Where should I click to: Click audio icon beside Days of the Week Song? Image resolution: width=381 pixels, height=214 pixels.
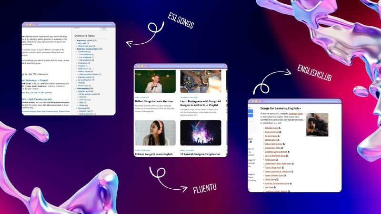point(287,156)
